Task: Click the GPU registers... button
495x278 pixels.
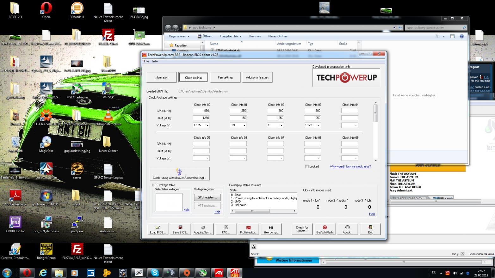Action: pos(207,197)
